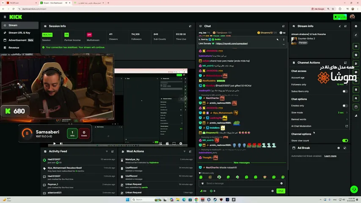Expand the Ad Break panel
361x203 pixels.
point(345,148)
